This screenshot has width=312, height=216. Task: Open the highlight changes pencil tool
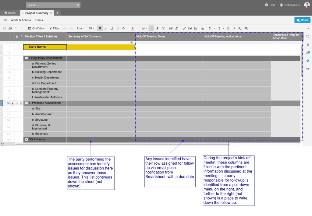[177, 28]
